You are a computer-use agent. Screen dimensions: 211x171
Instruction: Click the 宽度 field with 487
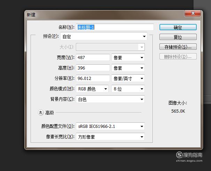coord(93,57)
